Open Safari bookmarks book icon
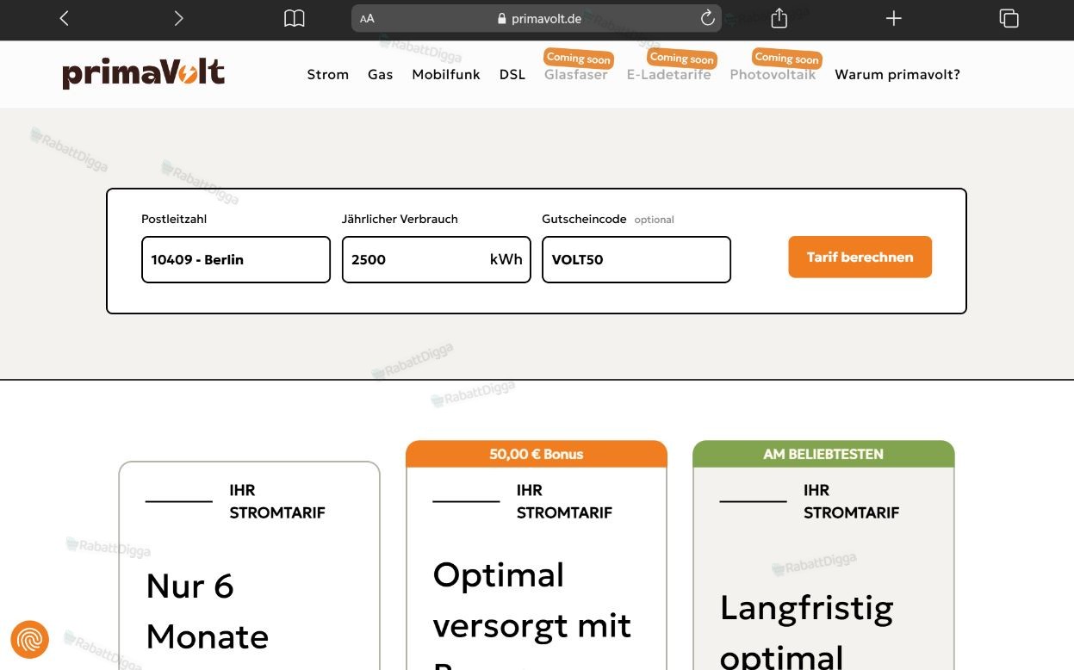The width and height of the screenshot is (1074, 670). click(x=295, y=18)
